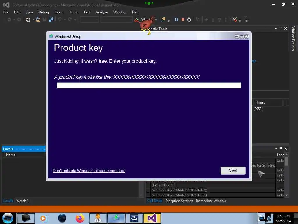The height and width of the screenshot is (224, 298).
Task: Open the View menu
Action: pyautogui.click(x=29, y=12)
